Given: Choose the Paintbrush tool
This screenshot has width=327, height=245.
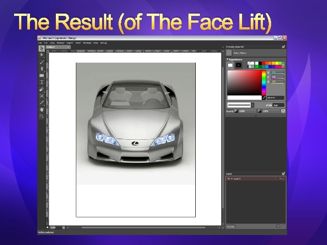Looking at the screenshot, I should 42,62.
